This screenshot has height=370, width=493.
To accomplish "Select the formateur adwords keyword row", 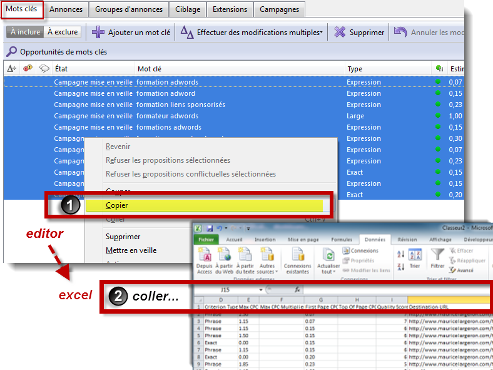I will click(x=234, y=116).
